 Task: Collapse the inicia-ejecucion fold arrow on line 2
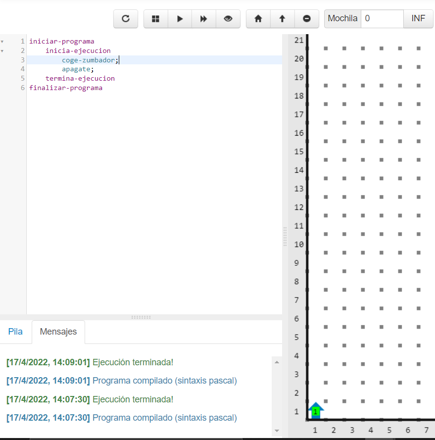coord(2,51)
